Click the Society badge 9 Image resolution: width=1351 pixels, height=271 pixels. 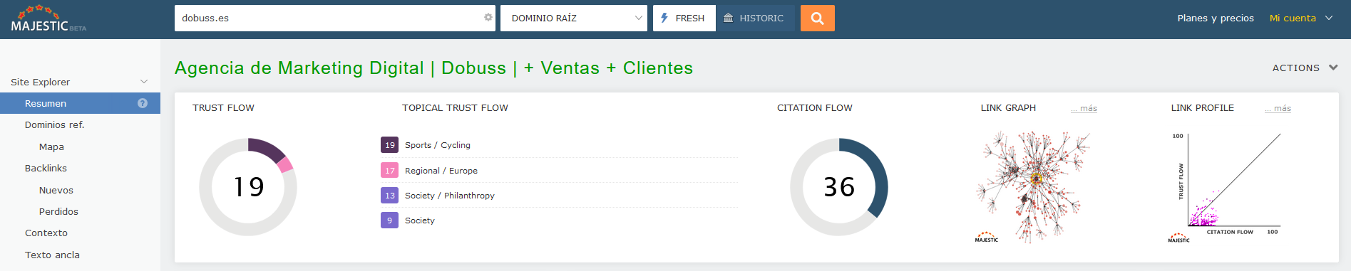pyautogui.click(x=389, y=220)
